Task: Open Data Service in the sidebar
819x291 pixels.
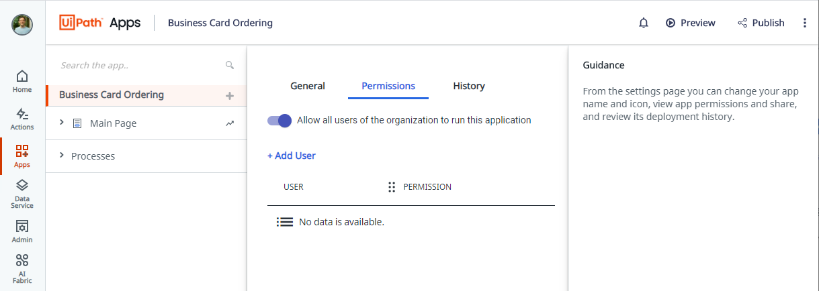Action: pos(22,194)
